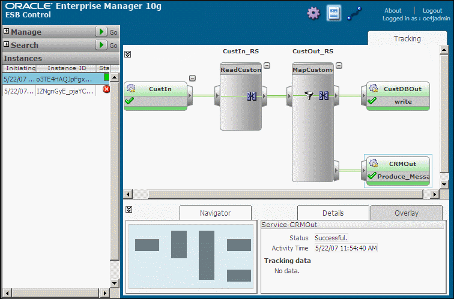Select the Instances document icon in header
This screenshot has width=454, height=299.
[333, 13]
